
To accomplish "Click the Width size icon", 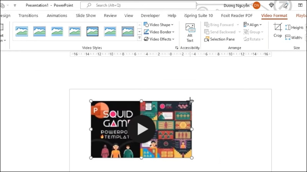I will pos(288,37).
